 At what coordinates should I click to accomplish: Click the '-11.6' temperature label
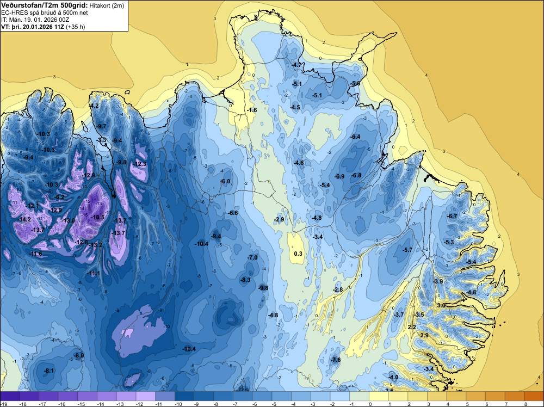coord(36,254)
